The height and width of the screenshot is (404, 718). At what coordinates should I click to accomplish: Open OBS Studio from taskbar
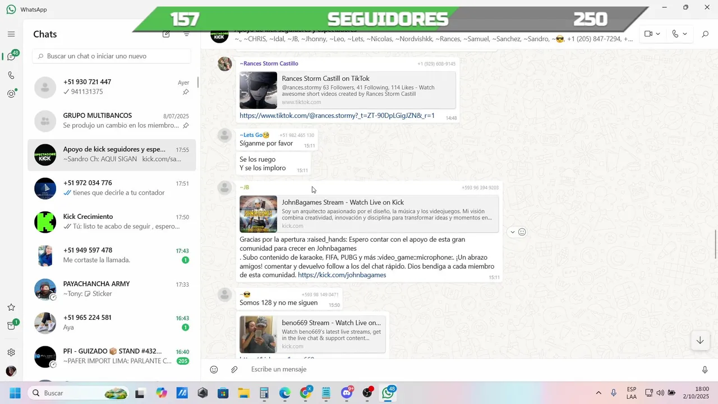367,393
